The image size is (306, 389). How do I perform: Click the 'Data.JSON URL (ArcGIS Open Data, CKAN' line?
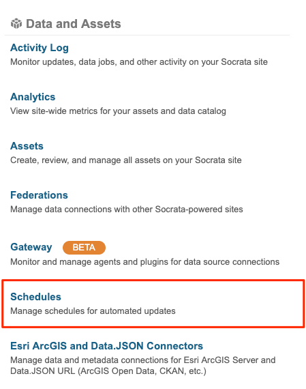coord(108,371)
